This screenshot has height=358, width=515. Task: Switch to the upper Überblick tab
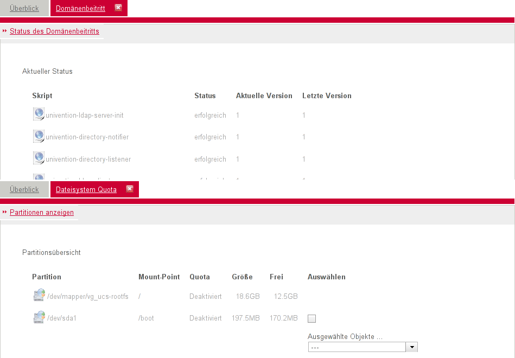pos(24,8)
